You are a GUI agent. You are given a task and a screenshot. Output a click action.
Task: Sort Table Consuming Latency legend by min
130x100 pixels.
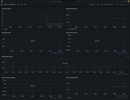(53, 98)
